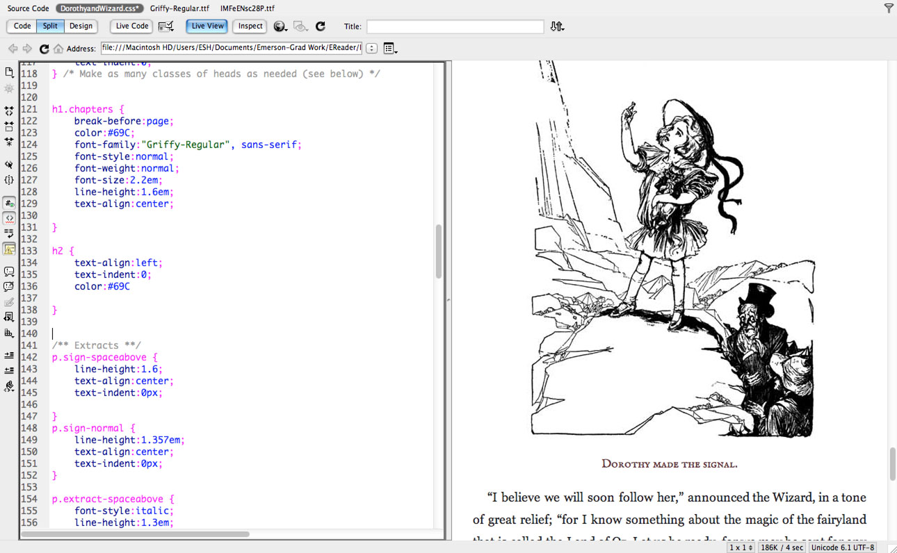897x553 pixels.
Task: Open address history dropdown arrow
Action: 371,49
